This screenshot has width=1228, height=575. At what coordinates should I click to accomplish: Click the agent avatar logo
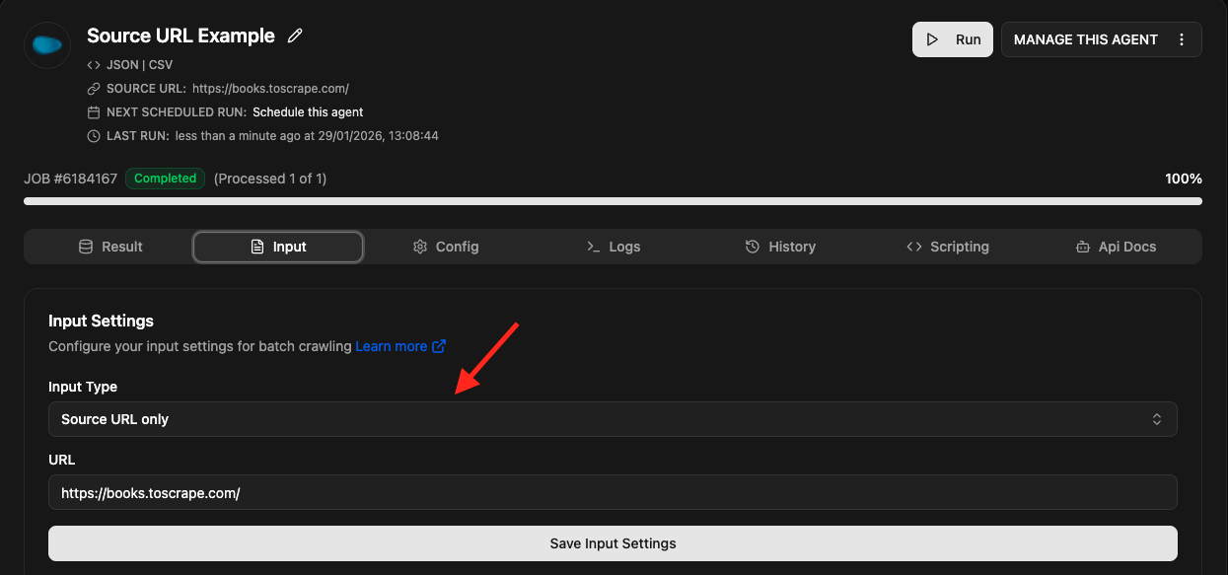pos(47,44)
